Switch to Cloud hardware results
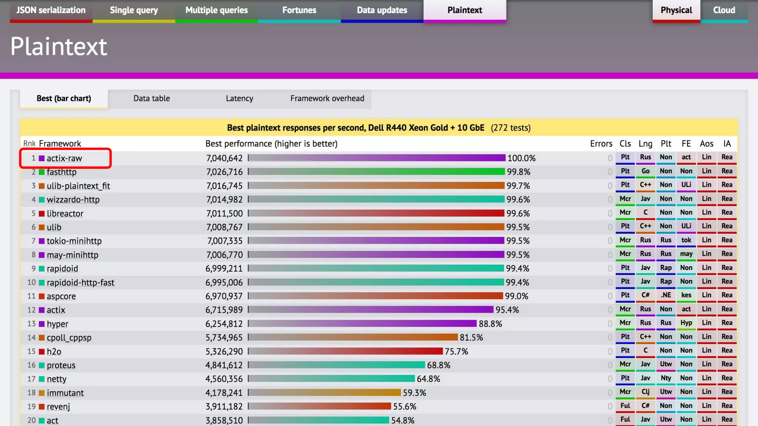Viewport: 758px width, 426px height. point(724,10)
